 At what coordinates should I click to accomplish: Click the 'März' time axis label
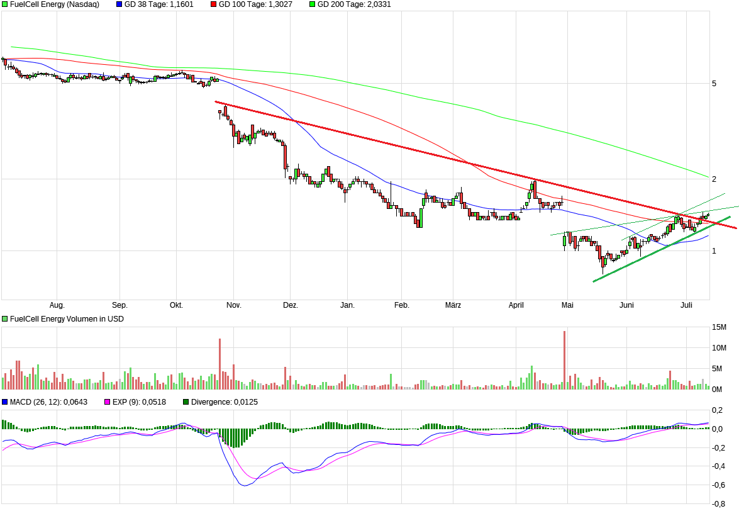(453, 305)
